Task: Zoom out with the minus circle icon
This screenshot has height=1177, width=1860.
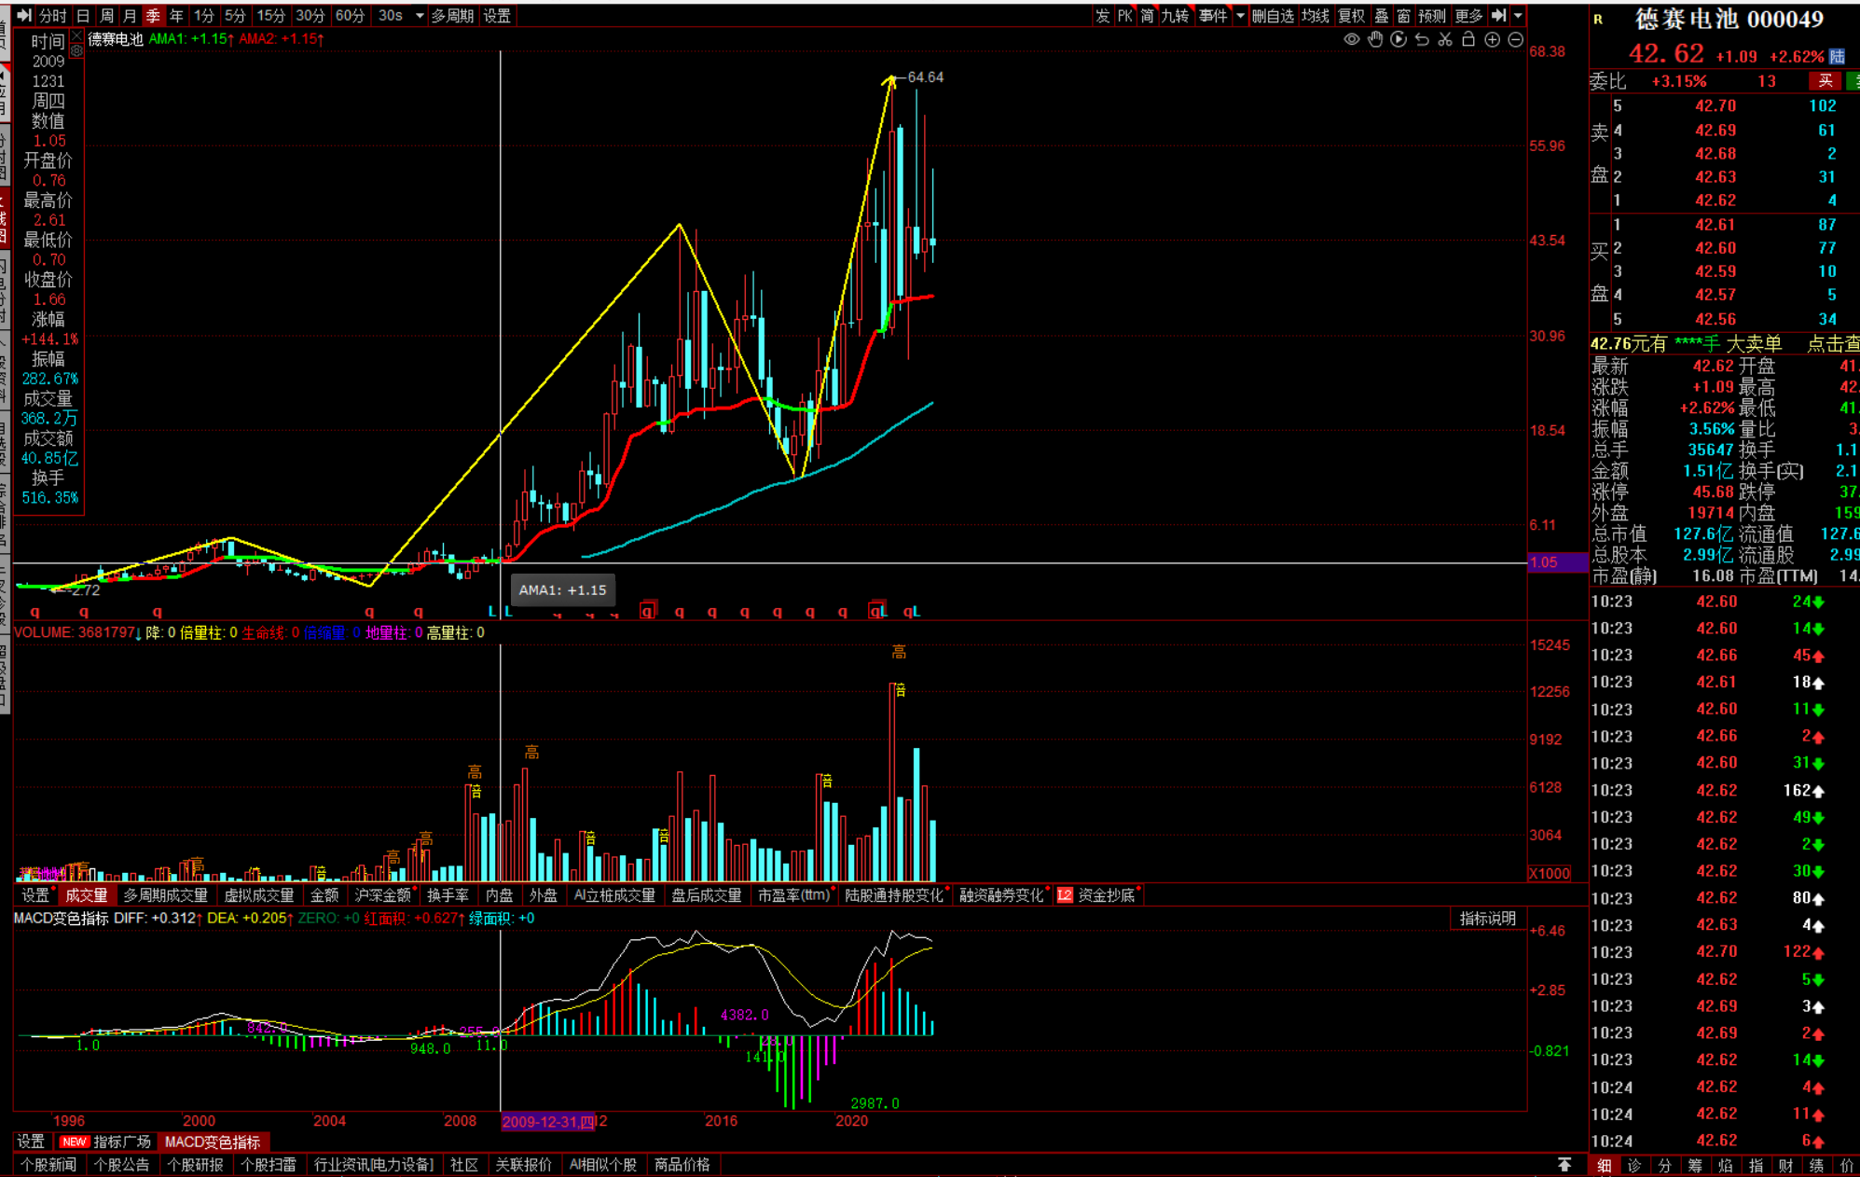Action: [1515, 39]
